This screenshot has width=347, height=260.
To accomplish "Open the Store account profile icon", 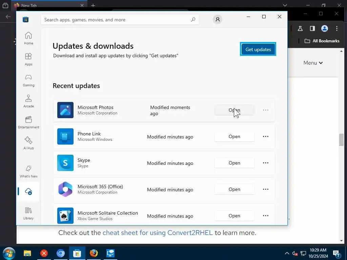I will 218,19.
